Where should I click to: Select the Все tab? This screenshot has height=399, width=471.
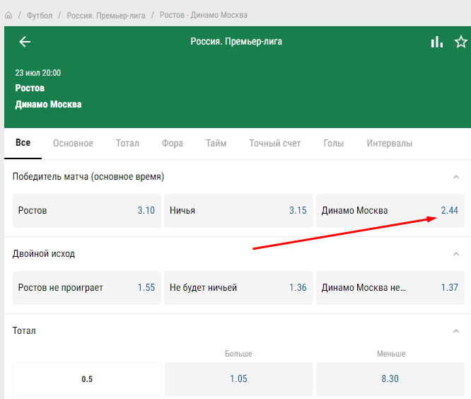point(23,143)
